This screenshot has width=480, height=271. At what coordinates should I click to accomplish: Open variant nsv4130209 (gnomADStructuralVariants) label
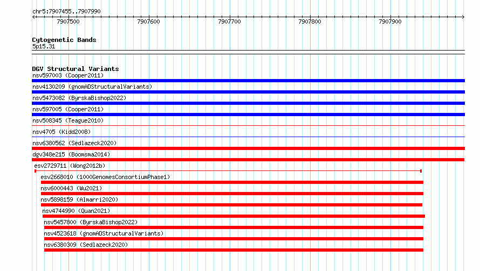coord(92,87)
